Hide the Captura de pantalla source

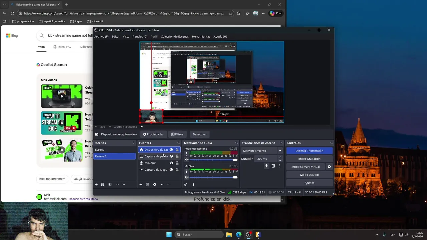click(171, 156)
